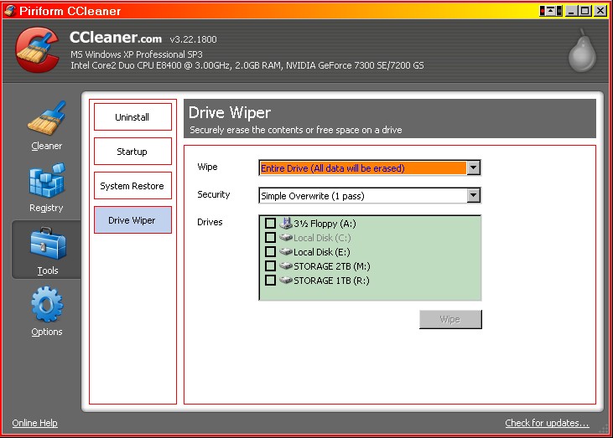Open the Online Help link
Image resolution: width=613 pixels, height=438 pixels.
pyautogui.click(x=34, y=423)
